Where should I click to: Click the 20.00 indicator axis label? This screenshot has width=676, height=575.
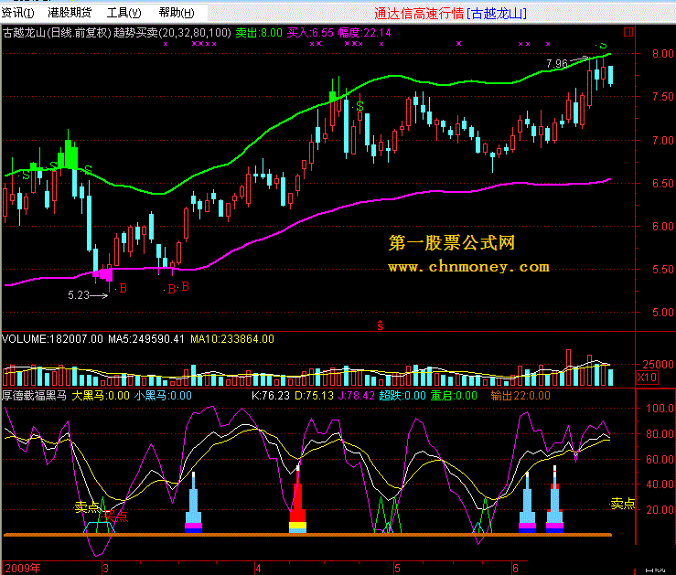pos(660,509)
